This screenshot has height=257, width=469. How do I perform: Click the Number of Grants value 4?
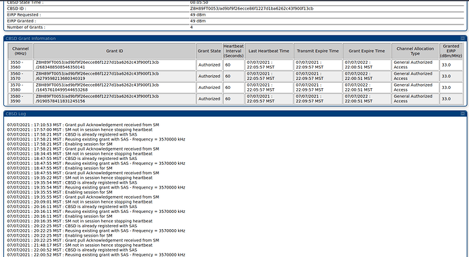pyautogui.click(x=192, y=27)
